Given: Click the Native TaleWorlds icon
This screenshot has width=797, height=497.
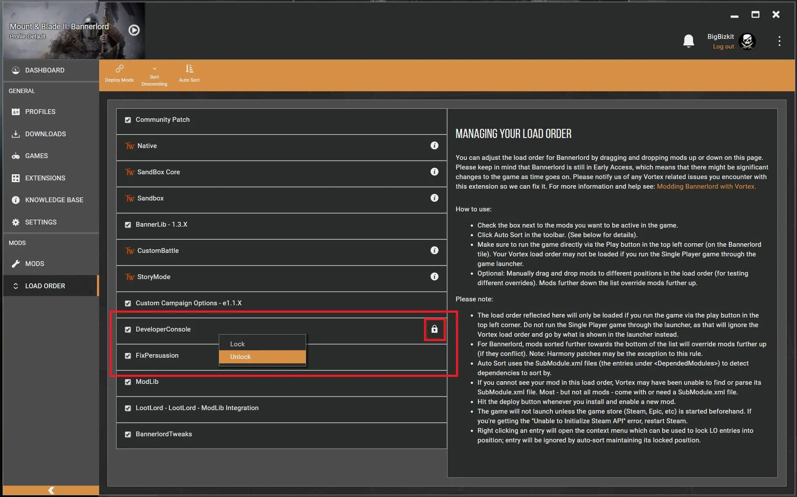Looking at the screenshot, I should (130, 146).
